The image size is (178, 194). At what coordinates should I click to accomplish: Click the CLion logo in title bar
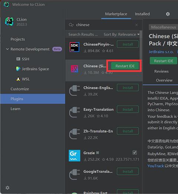(6, 4)
